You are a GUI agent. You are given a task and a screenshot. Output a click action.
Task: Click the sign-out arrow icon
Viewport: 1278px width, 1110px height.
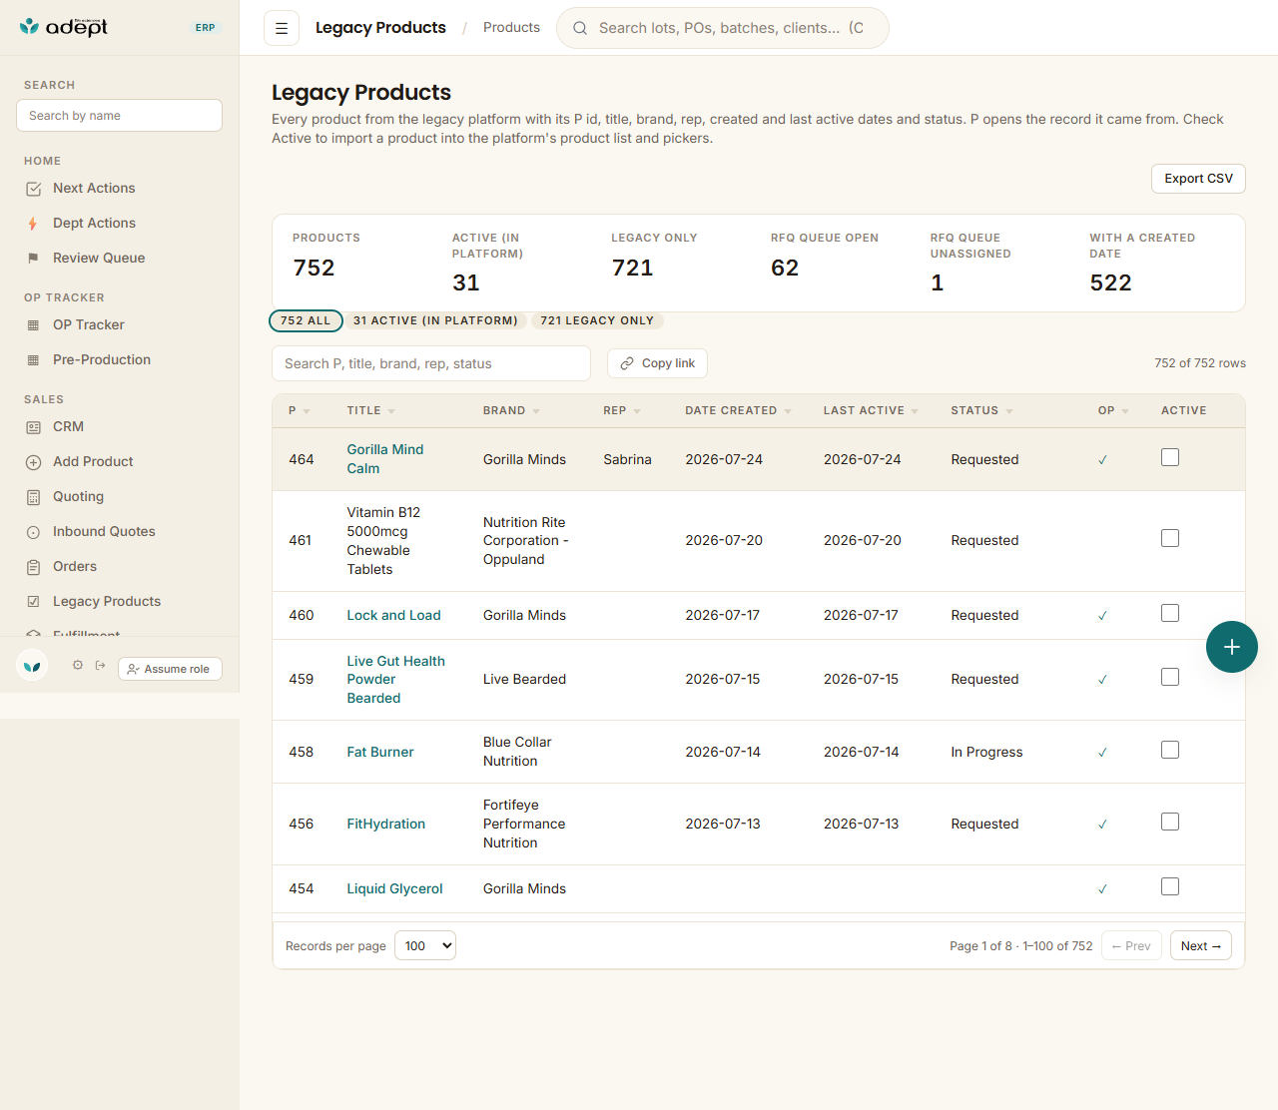tap(100, 665)
